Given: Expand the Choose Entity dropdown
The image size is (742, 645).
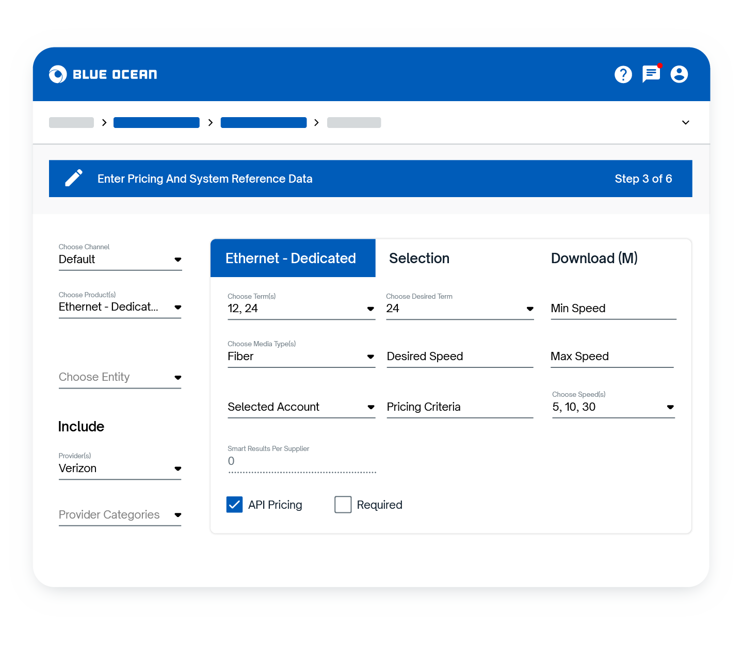Looking at the screenshot, I should coord(120,377).
